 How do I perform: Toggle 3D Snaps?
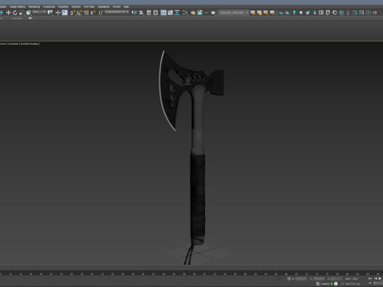[73, 13]
